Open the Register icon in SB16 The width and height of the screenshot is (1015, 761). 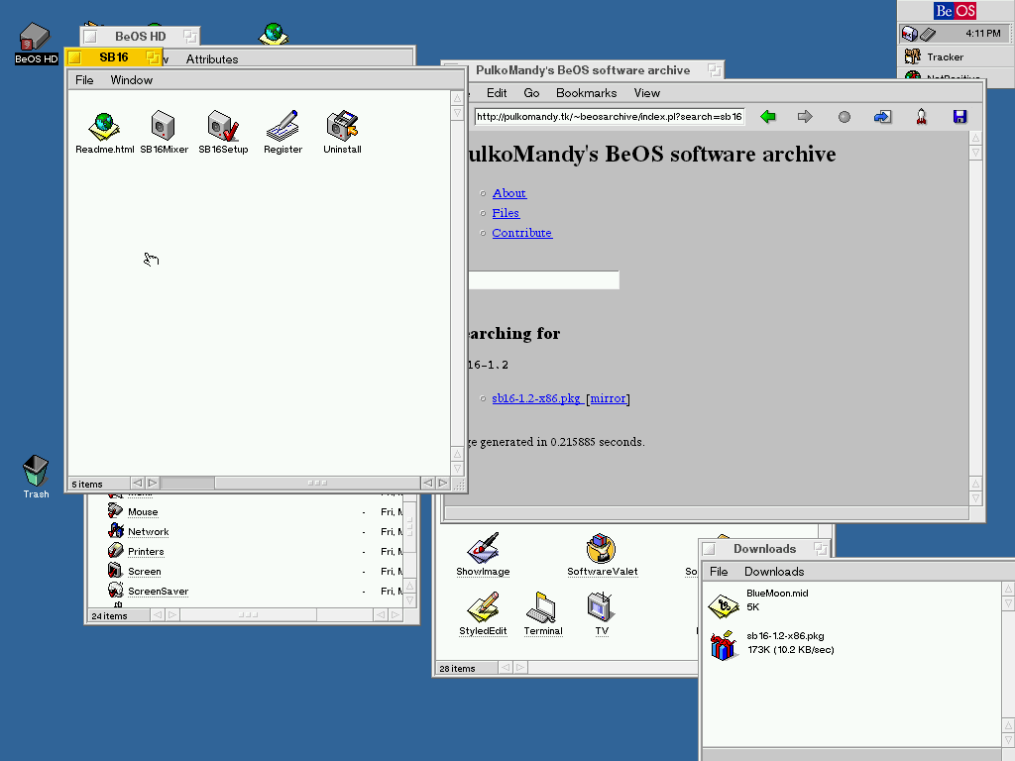click(x=282, y=126)
